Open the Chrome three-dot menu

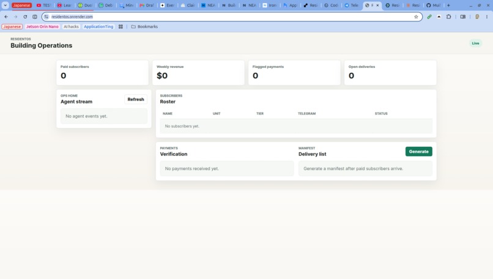click(x=487, y=17)
